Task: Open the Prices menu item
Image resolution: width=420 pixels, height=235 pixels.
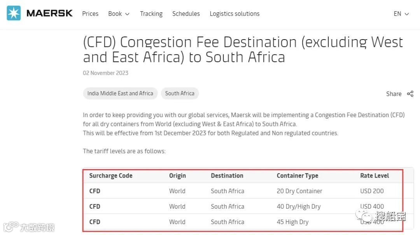Action: pos(90,14)
